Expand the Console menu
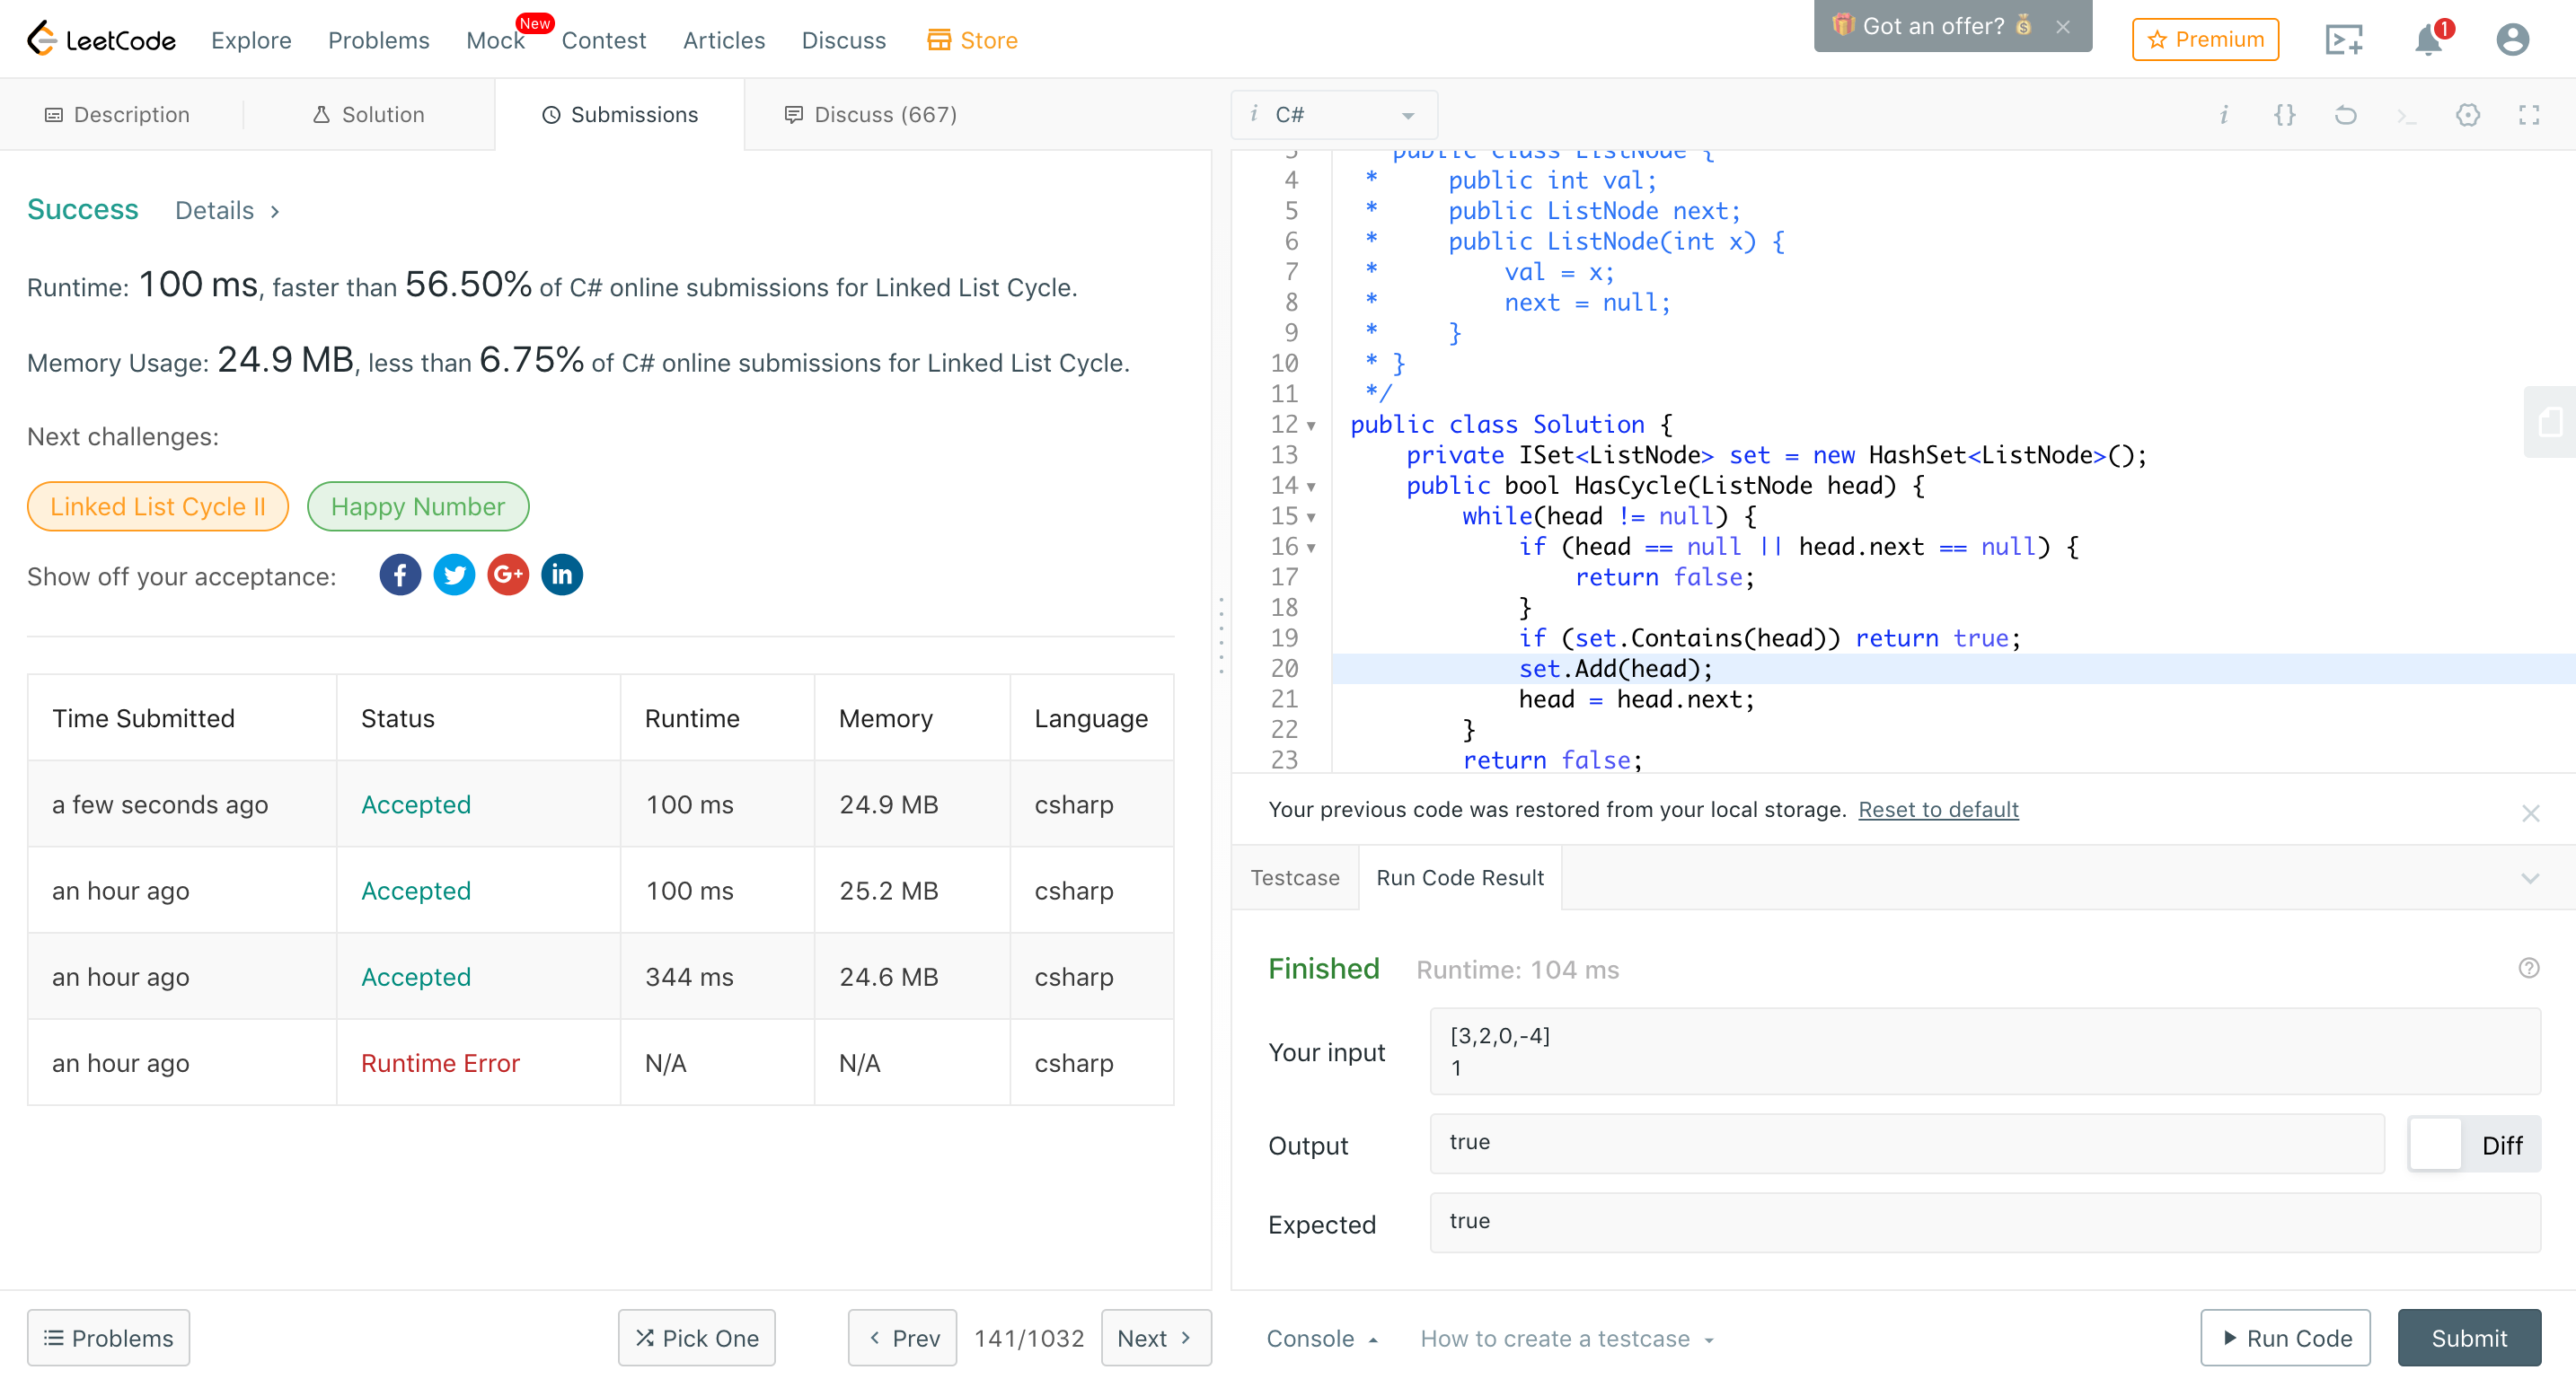Viewport: 2576px width, 1379px height. click(1322, 1338)
